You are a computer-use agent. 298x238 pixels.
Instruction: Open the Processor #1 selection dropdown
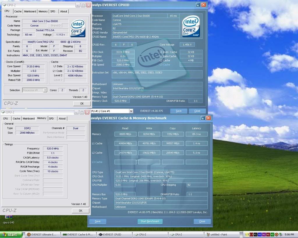(45, 90)
